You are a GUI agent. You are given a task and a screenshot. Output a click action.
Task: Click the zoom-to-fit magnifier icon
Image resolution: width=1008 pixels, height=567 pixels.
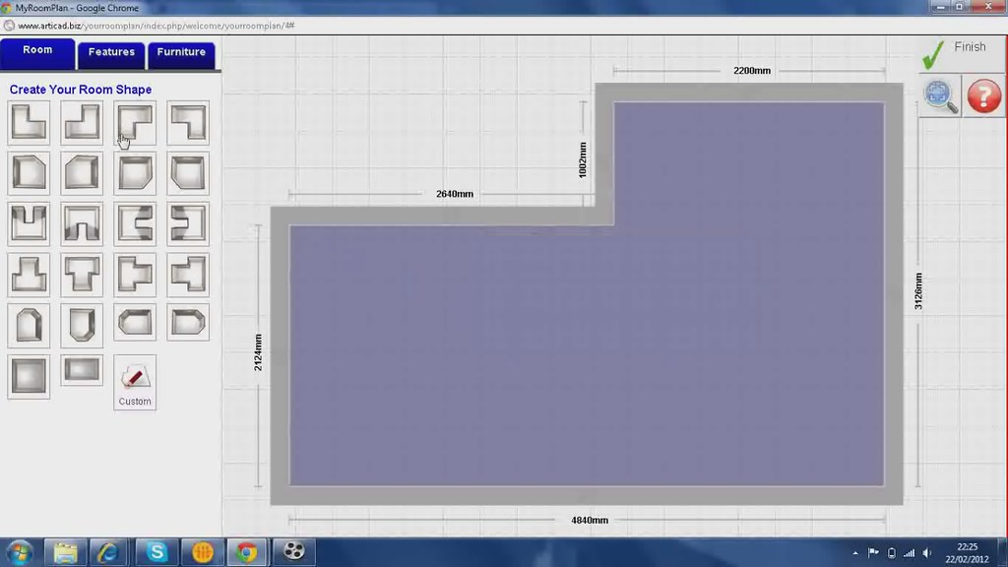(939, 96)
